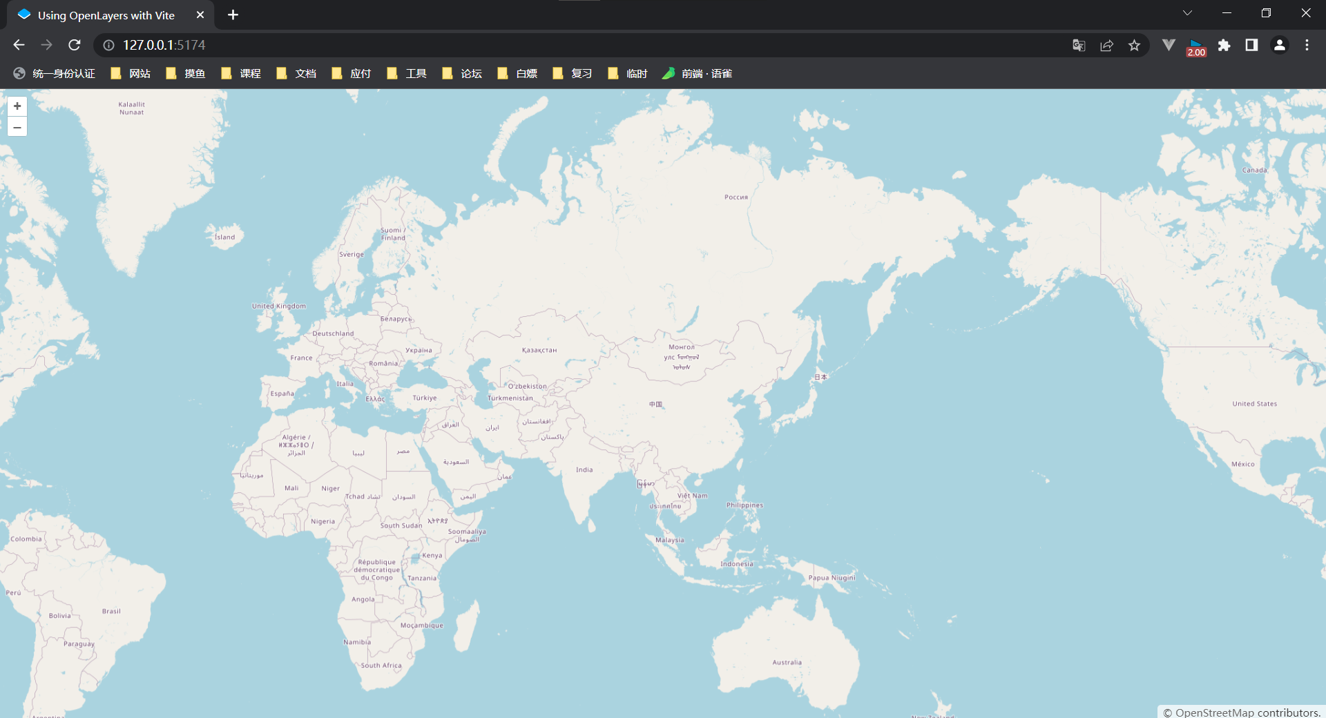Open the tab search dropdown arrow
This screenshot has width=1326, height=718.
1187,13
